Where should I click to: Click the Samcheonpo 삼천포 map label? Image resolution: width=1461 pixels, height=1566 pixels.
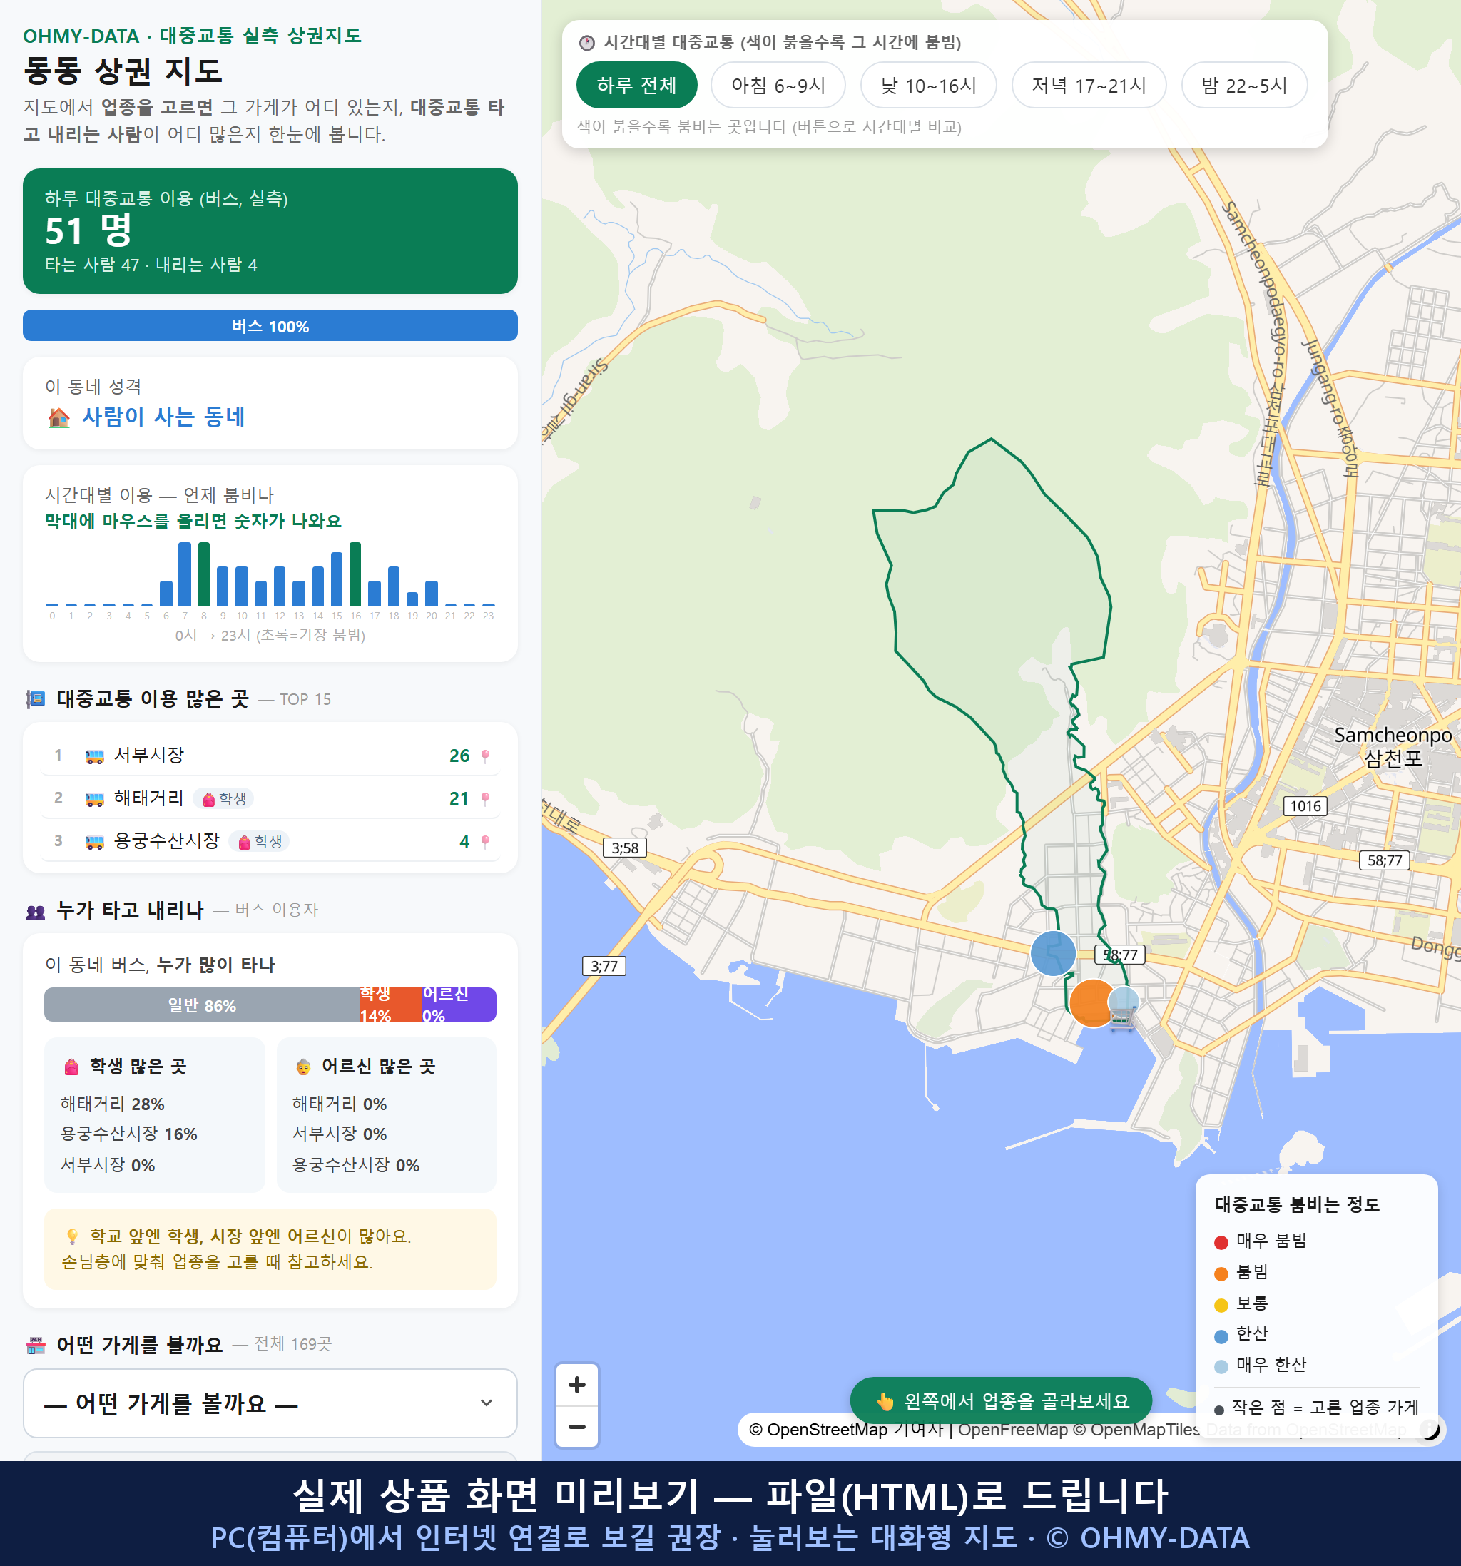coord(1393,746)
